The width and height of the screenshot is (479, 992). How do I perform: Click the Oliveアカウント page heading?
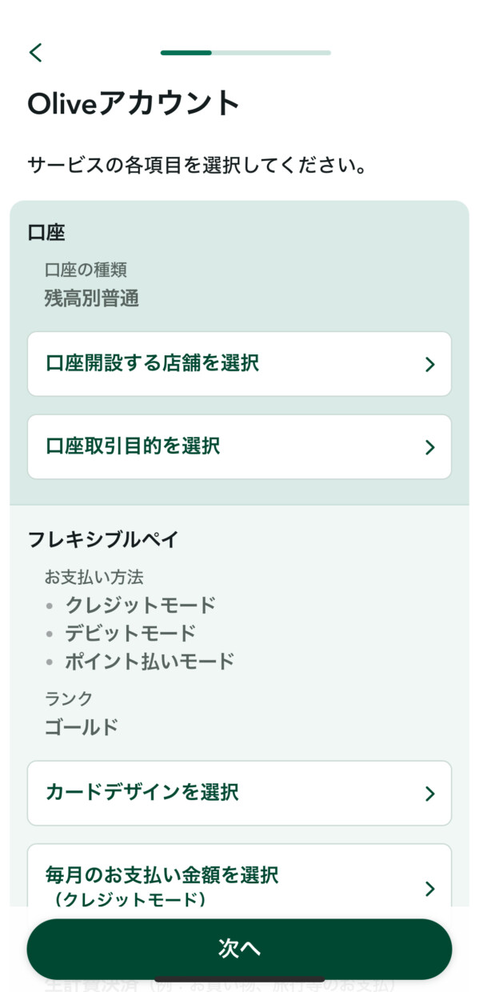134,104
